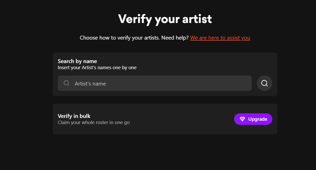Viewport: 316px width, 170px height.
Task: Click the word 'artist' in the main heading
Action: click(197, 19)
